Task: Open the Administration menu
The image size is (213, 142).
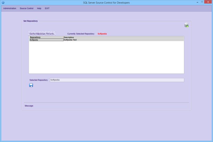Action: (10, 8)
